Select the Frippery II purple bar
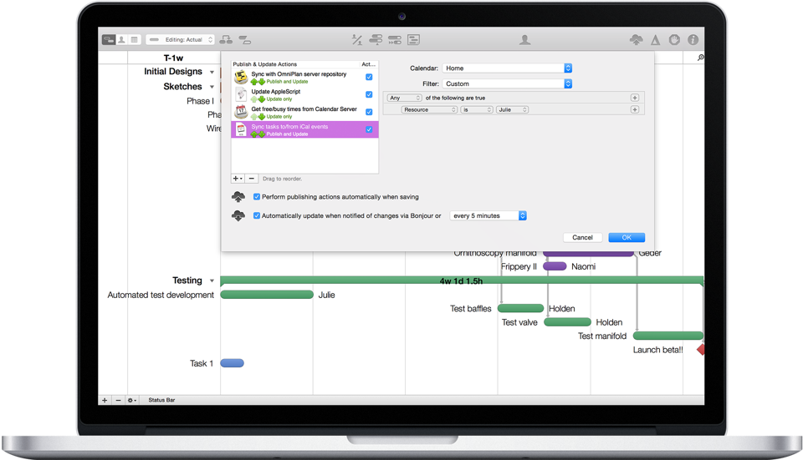Image resolution: width=803 pixels, height=460 pixels. [x=555, y=266]
